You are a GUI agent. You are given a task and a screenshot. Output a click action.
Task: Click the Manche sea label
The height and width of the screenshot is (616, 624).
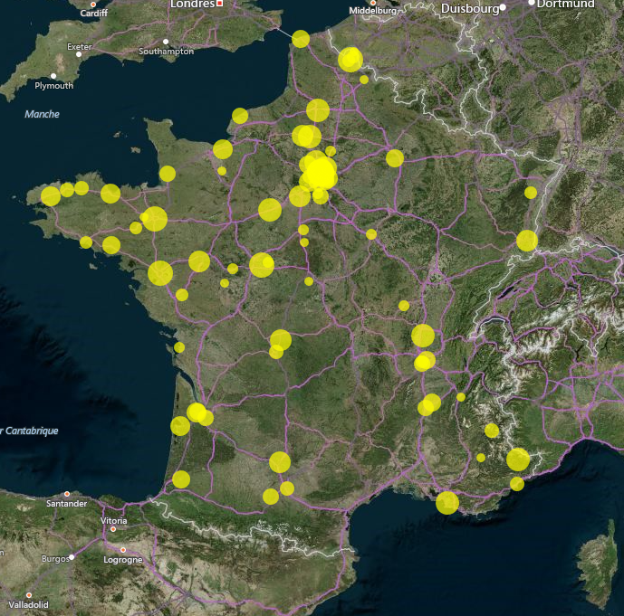coord(42,114)
